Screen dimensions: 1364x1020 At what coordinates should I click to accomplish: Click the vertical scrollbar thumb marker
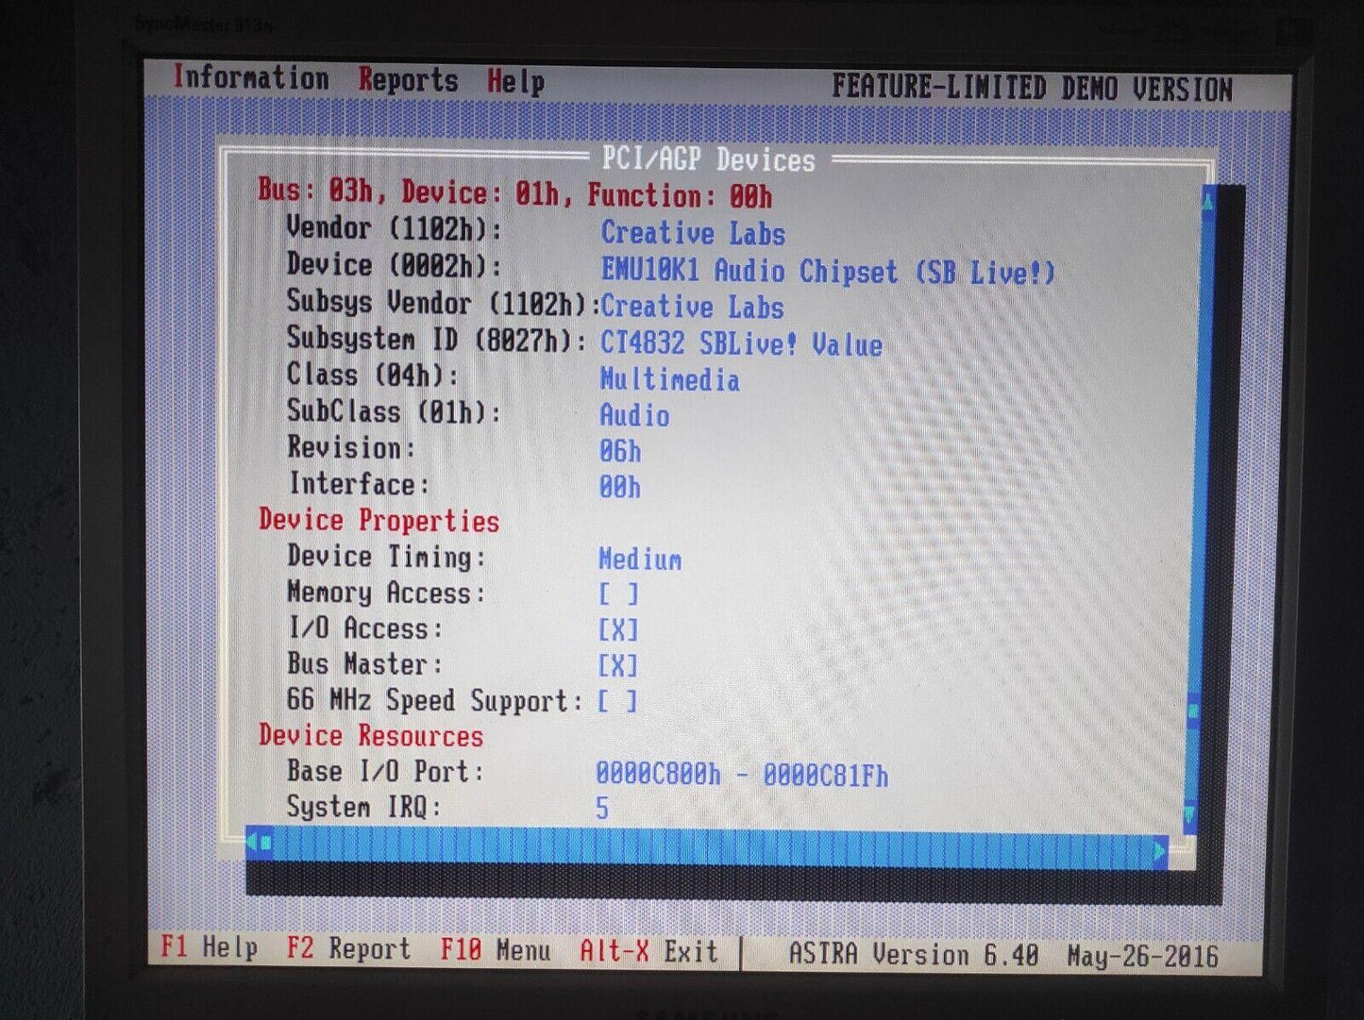[x=1193, y=711]
